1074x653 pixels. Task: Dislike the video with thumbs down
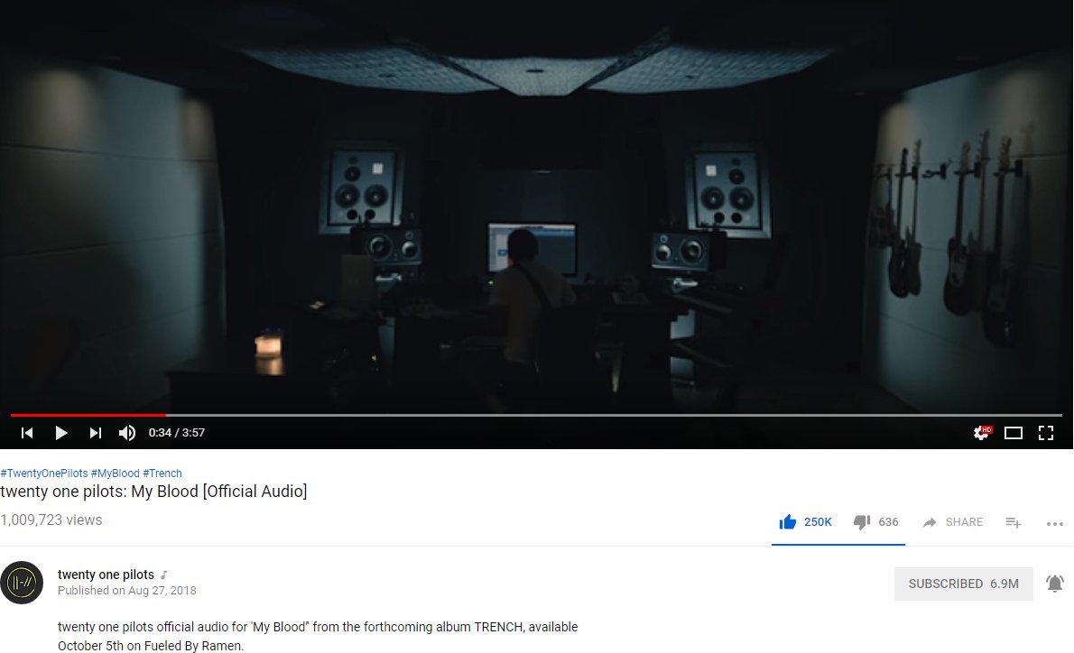coord(875,522)
